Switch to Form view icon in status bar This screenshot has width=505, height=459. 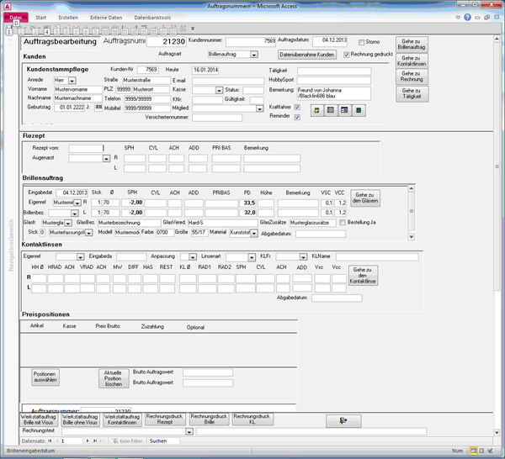[473, 451]
